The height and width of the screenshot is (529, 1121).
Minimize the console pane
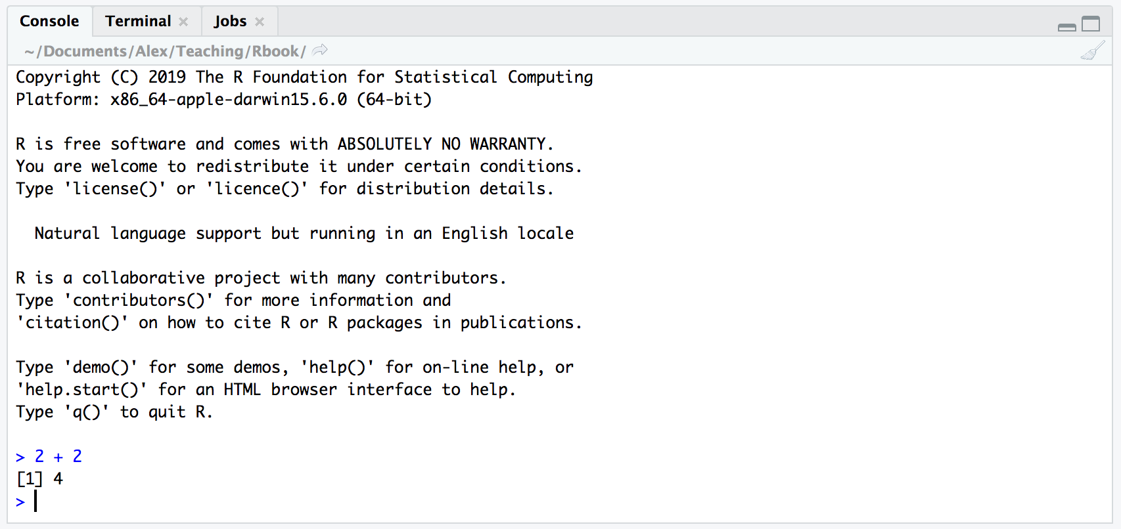(1067, 26)
